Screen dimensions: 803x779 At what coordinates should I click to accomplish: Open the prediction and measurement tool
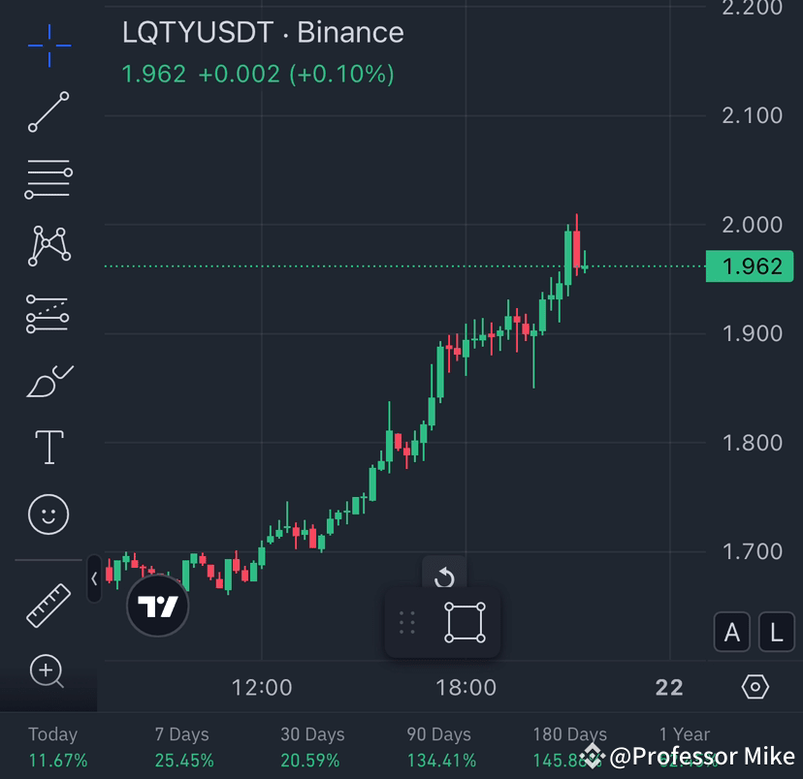[47, 313]
